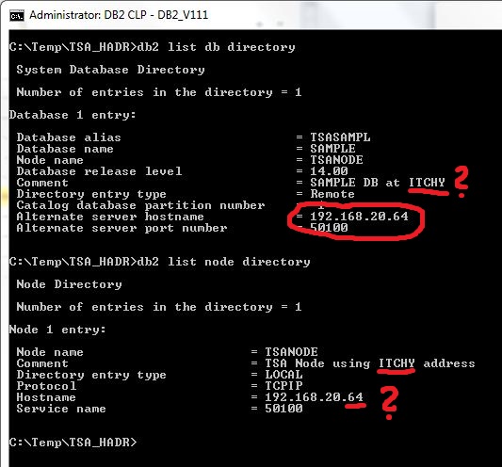Click the underlined ITCHY in node comment
This screenshot has height=467, width=502.
[x=397, y=363]
